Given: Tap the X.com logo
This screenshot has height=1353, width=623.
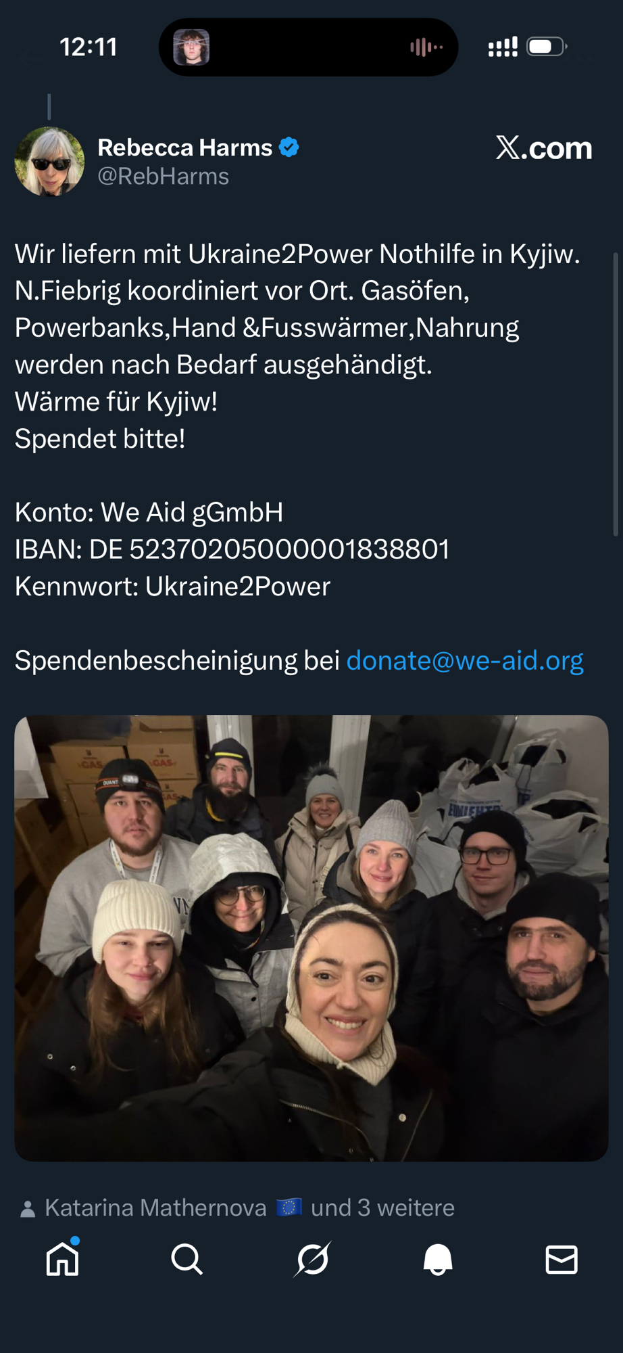Looking at the screenshot, I should [544, 147].
